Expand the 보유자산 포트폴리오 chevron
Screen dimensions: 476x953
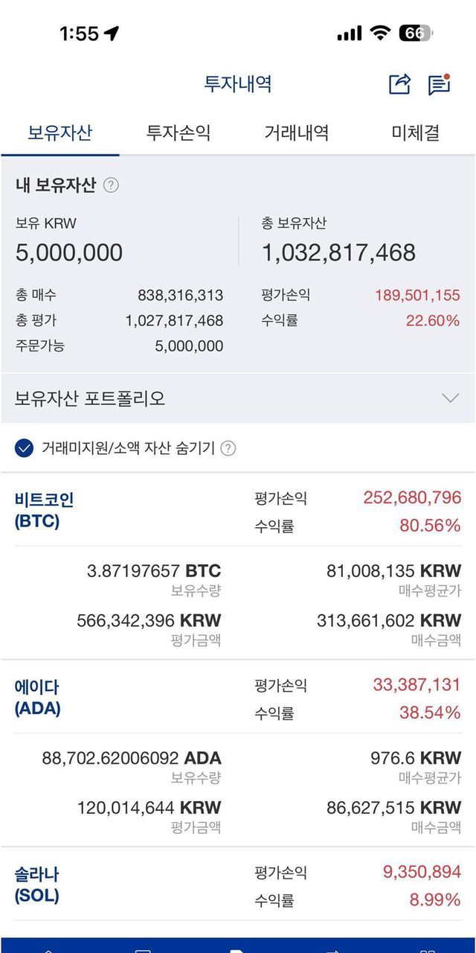click(x=450, y=398)
